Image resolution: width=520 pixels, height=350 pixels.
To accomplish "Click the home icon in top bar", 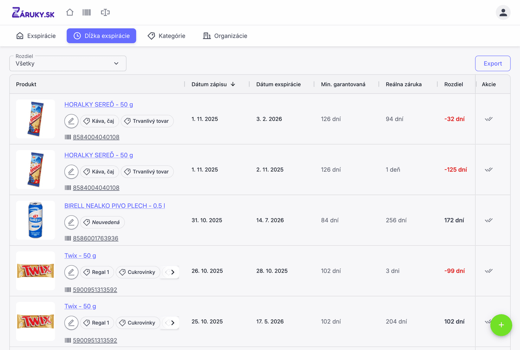I will pyautogui.click(x=70, y=13).
